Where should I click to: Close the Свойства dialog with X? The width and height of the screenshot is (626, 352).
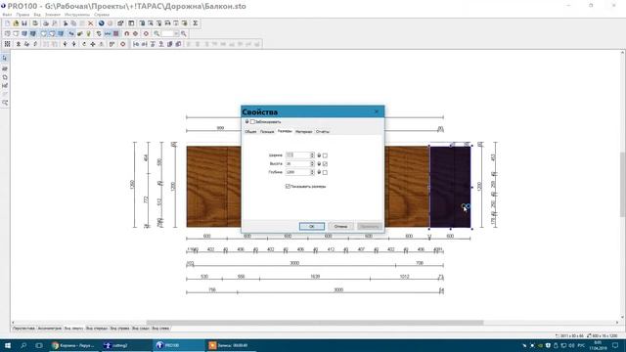(376, 111)
